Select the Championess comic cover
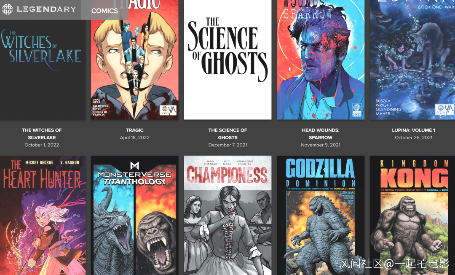Image resolution: width=455 pixels, height=275 pixels. pos(228,216)
